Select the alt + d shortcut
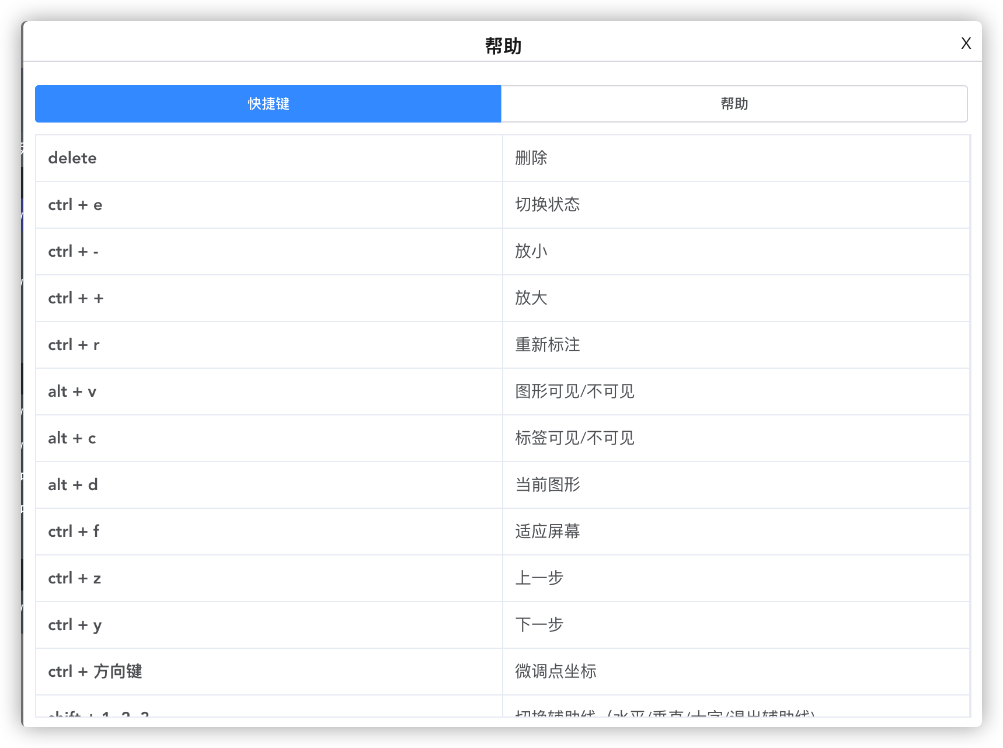Image resolution: width=1003 pixels, height=748 pixels. coord(269,485)
